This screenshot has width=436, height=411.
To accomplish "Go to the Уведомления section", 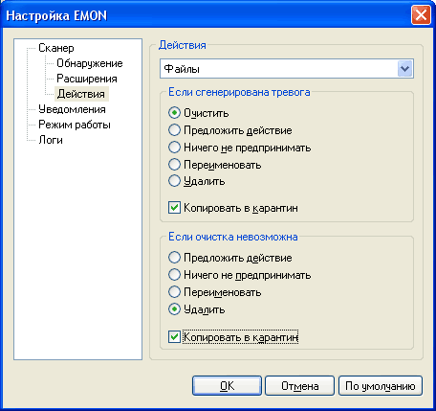I will pos(72,109).
